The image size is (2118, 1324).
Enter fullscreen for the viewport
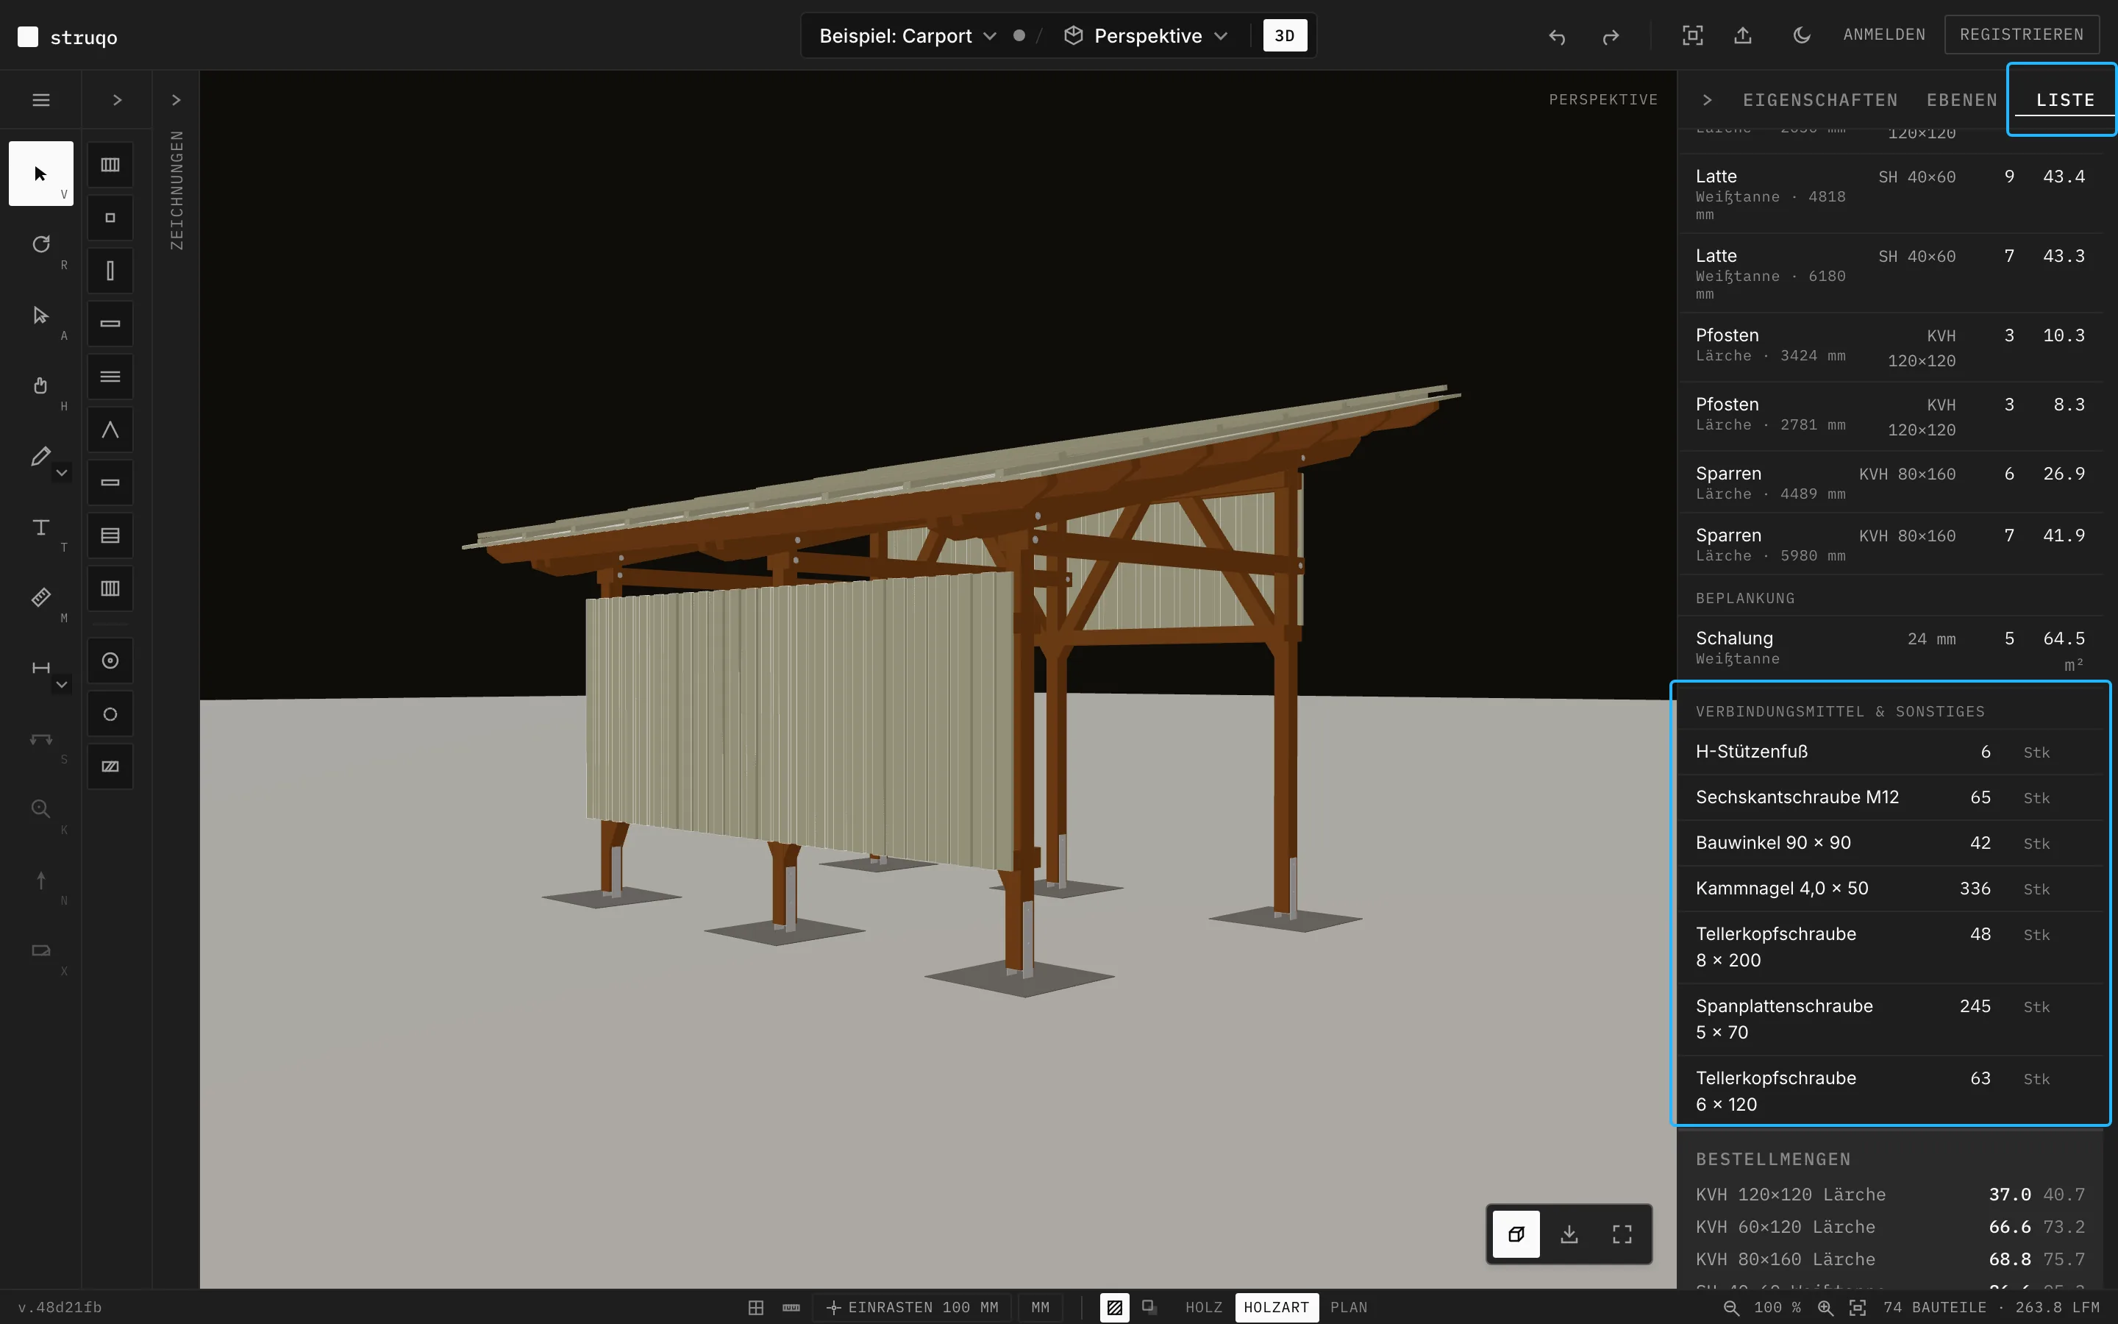(1622, 1234)
